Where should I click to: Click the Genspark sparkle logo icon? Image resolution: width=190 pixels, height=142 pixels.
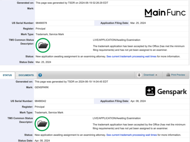coord(150,91)
